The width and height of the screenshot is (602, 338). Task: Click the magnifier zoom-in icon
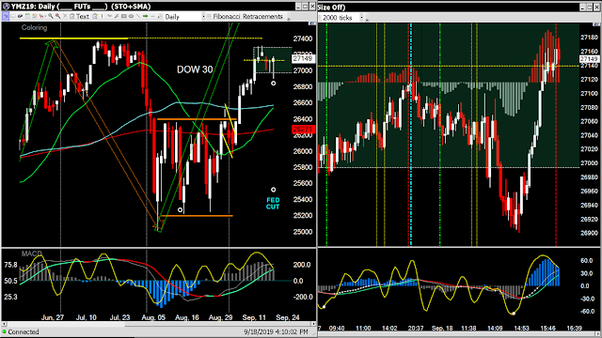coord(51,16)
